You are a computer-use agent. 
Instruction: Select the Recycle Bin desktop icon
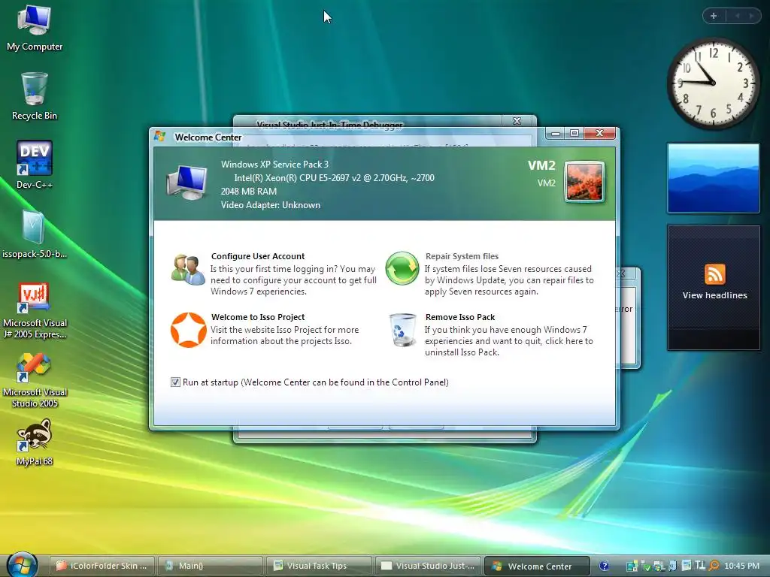(35, 96)
